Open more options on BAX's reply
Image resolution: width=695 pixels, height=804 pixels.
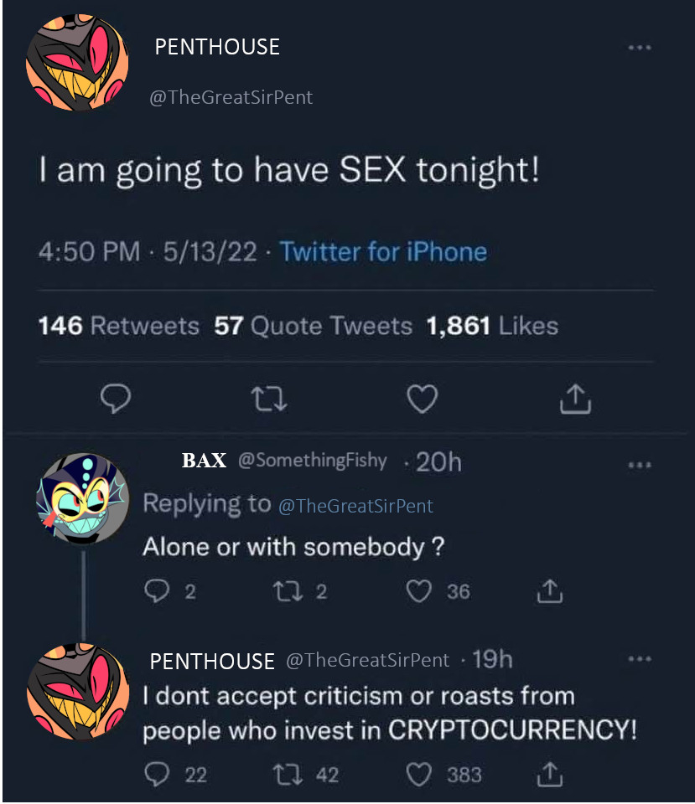pos(640,465)
